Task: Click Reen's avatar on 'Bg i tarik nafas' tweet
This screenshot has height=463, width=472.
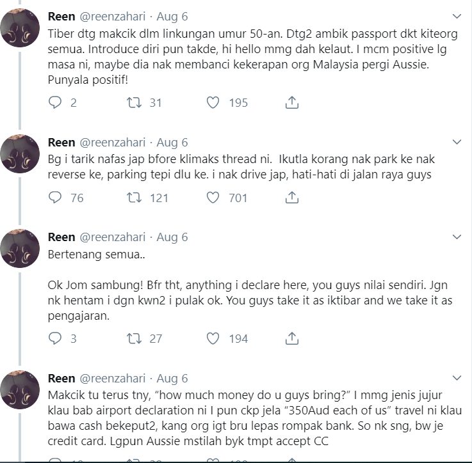Action: pyautogui.click(x=21, y=155)
